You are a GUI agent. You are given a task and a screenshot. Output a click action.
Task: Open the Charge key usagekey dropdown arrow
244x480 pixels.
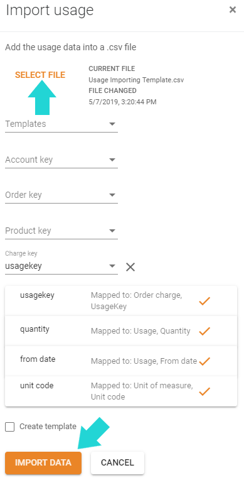click(112, 266)
